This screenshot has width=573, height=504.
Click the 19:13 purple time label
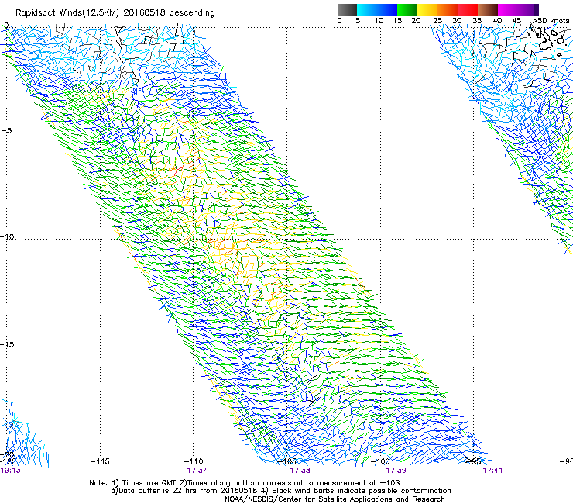point(11,471)
